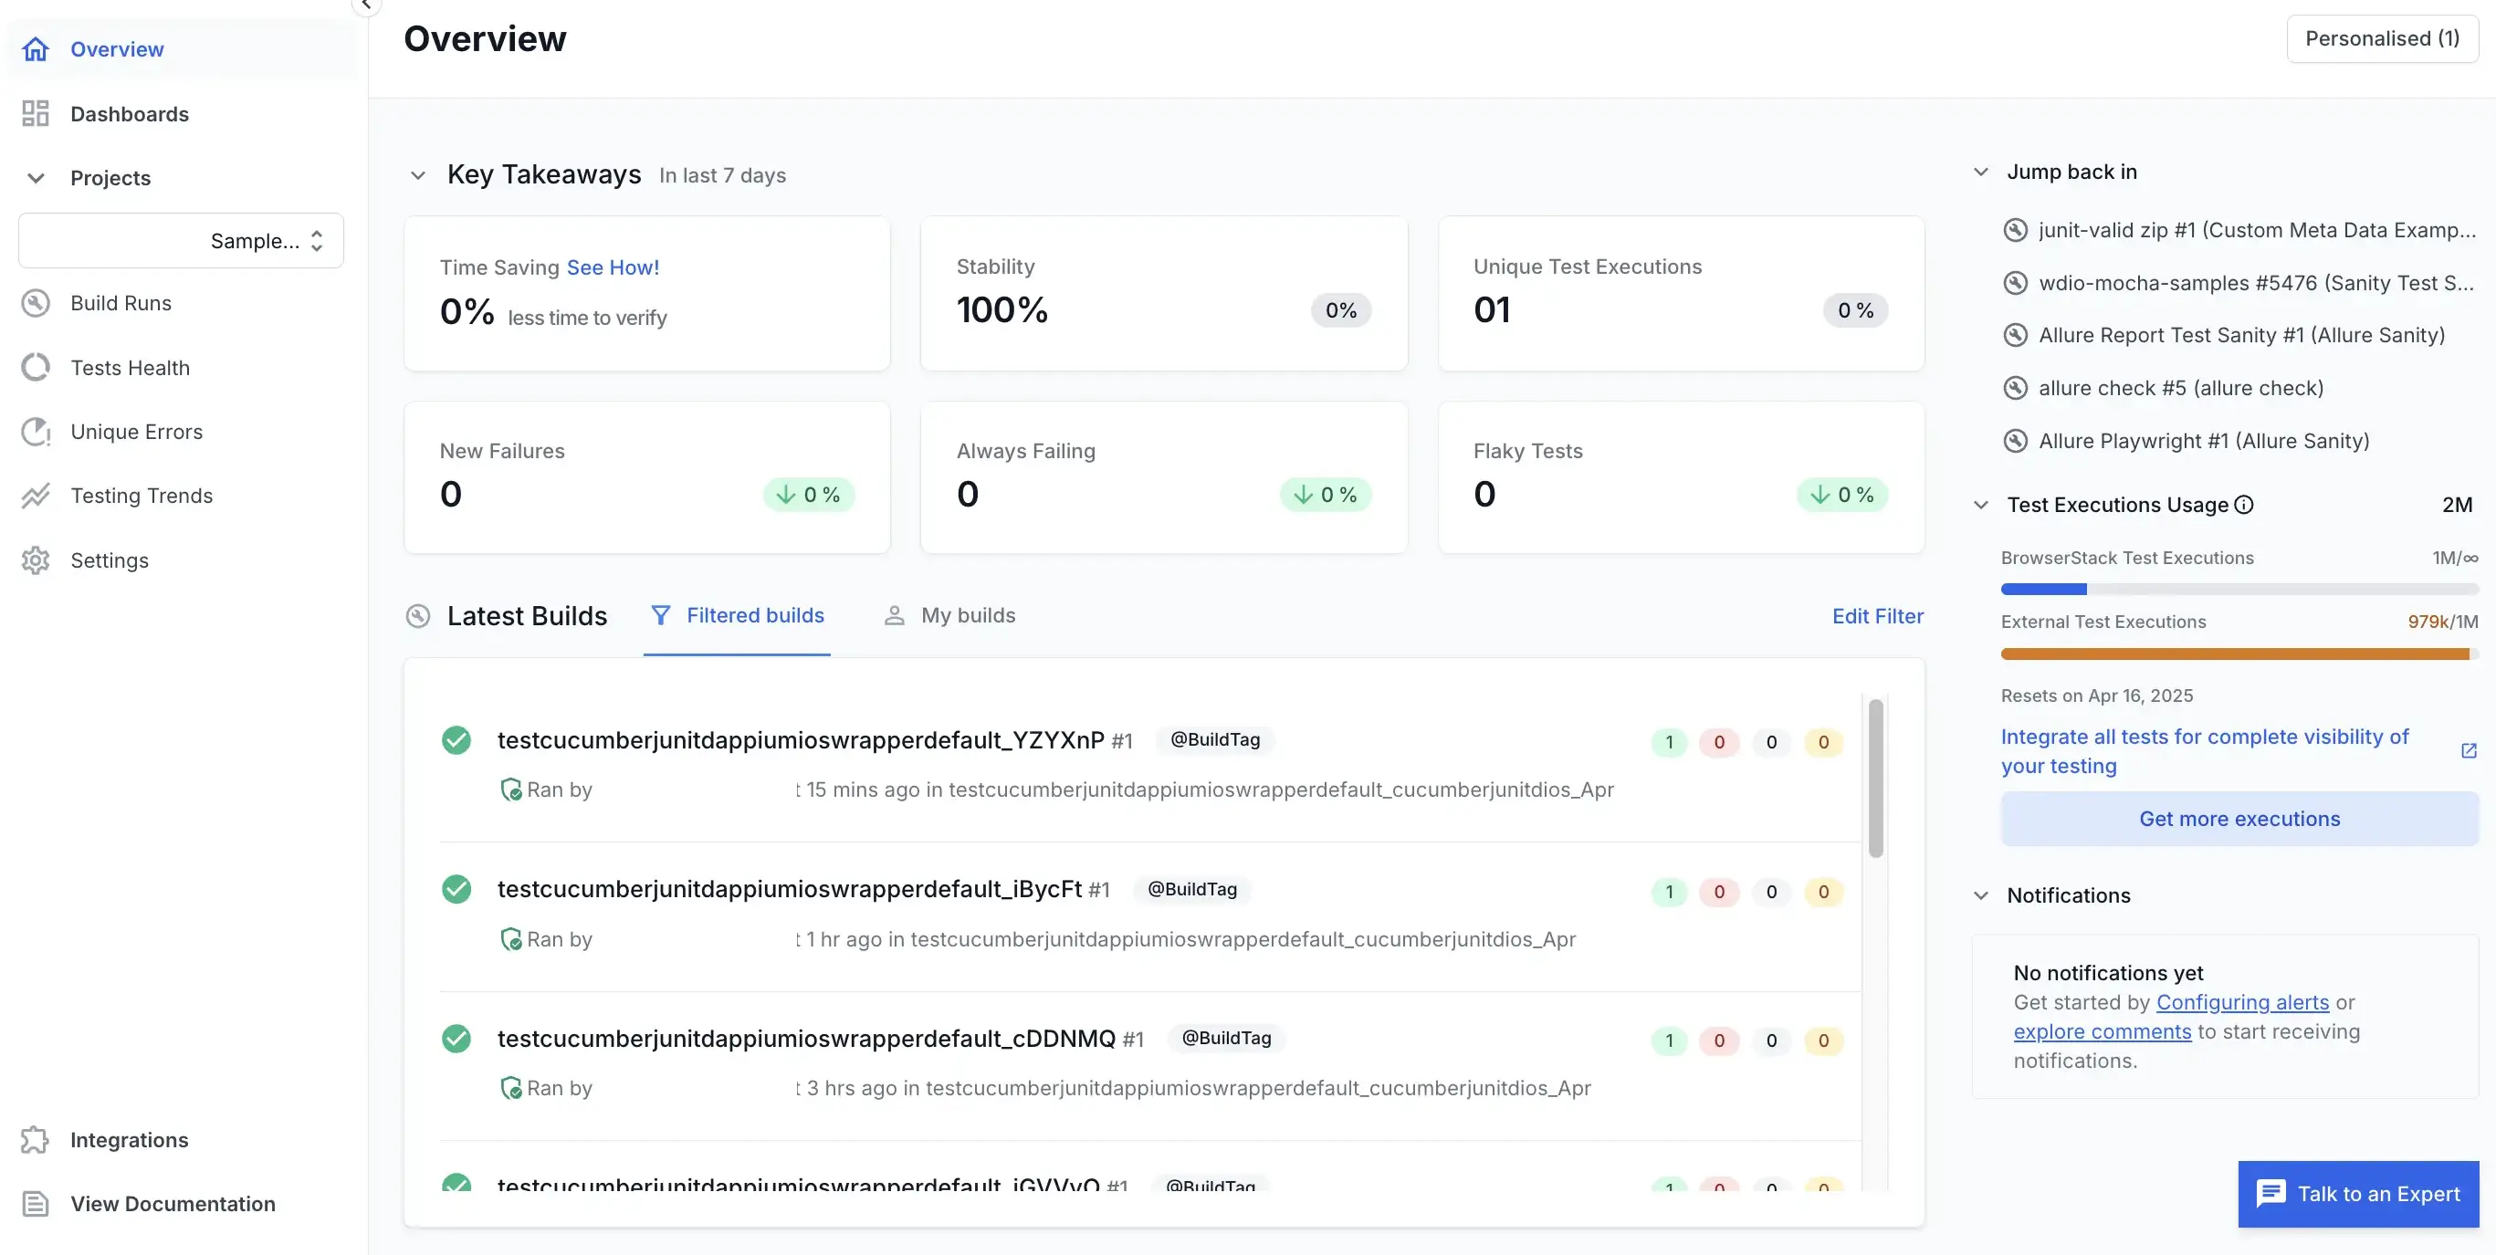Open Testing Trends in the sidebar
Viewport: 2496px width, 1255px height.
[36, 496]
